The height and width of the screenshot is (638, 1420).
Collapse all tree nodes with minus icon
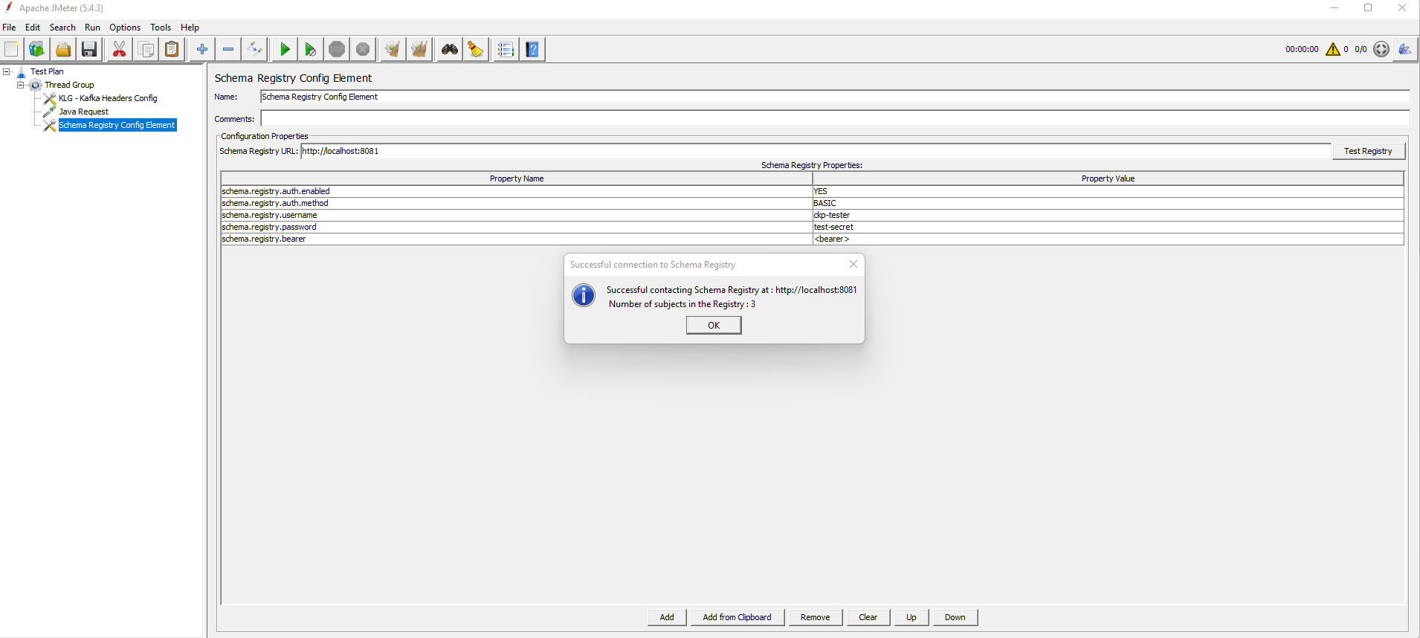228,49
